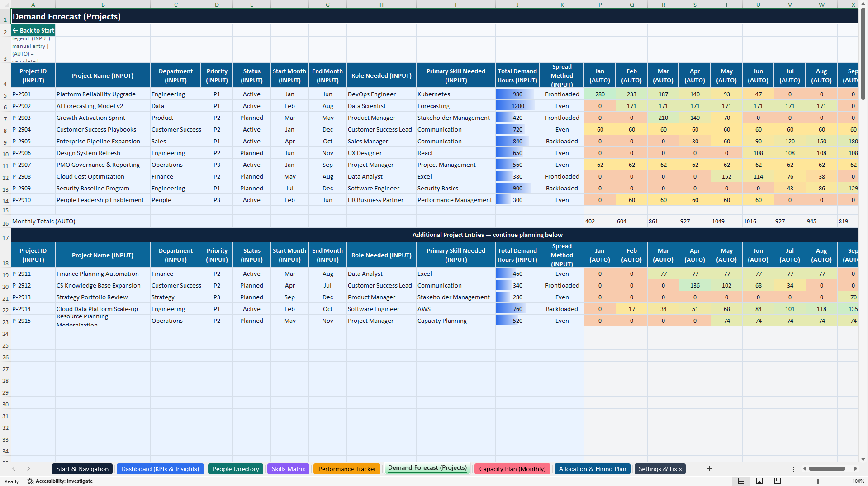Click the zoom out minus icon
The width and height of the screenshot is (868, 486).
pos(791,481)
